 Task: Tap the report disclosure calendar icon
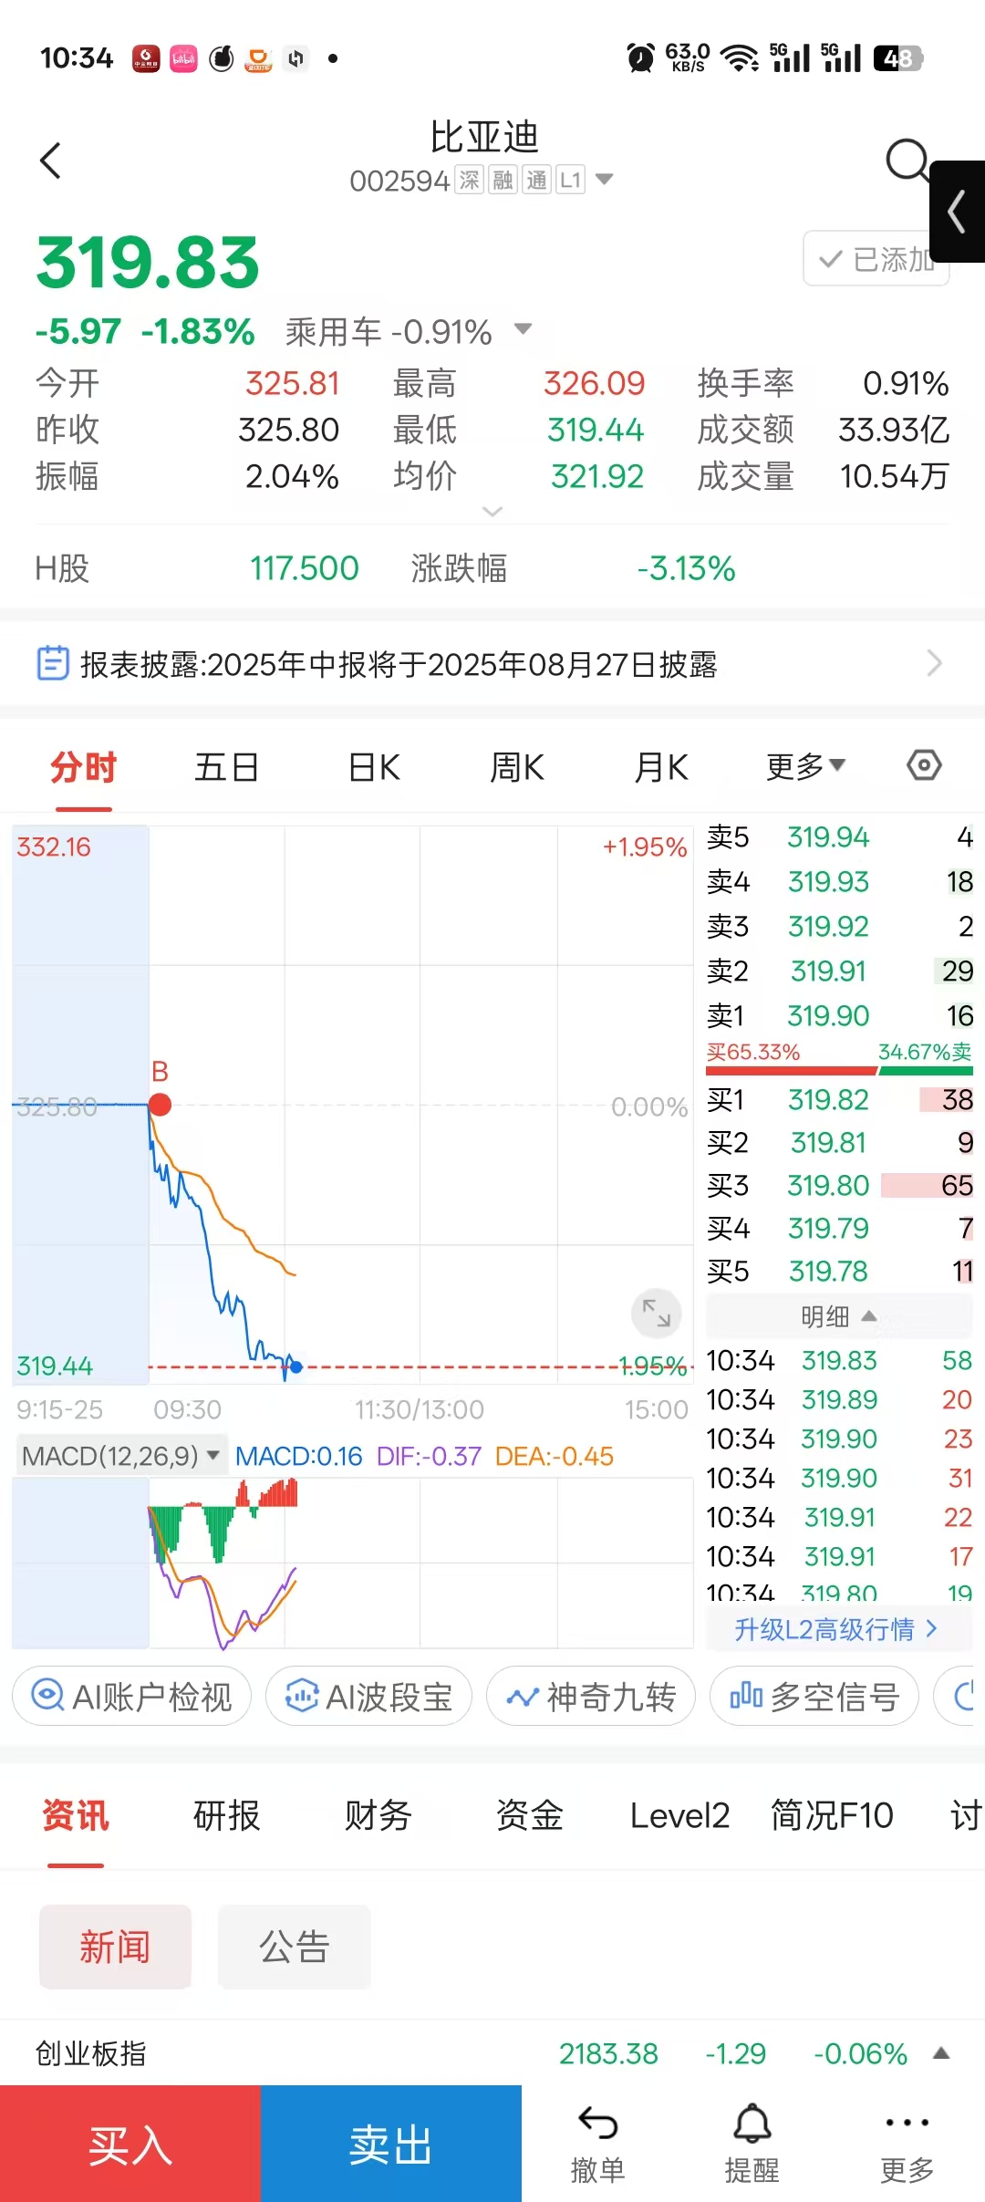pos(52,663)
